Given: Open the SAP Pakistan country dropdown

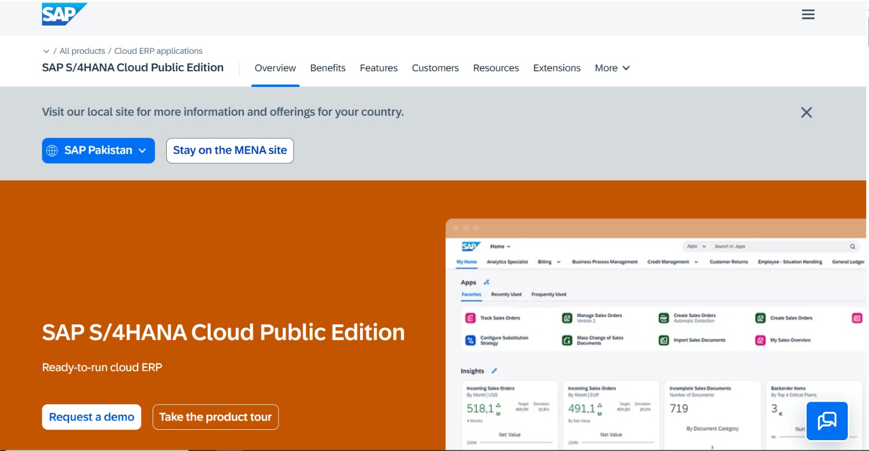Looking at the screenshot, I should (98, 151).
